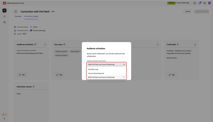Click the "None" text under Advertiser names
The width and height of the screenshot is (213, 122).
click(x=19, y=94)
